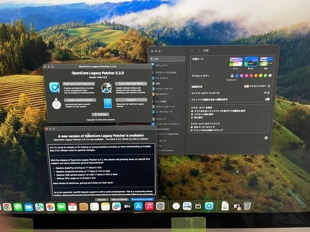Click Create macOS Installer button
Viewport: 310px width, 232px height.
click(x=80, y=100)
